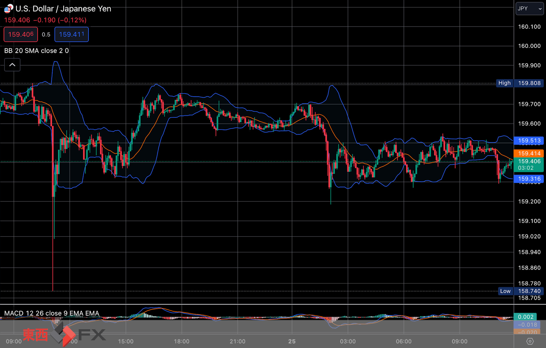Collapse the indicator legend with chevron button
546x348 pixels.
pyautogui.click(x=12, y=65)
